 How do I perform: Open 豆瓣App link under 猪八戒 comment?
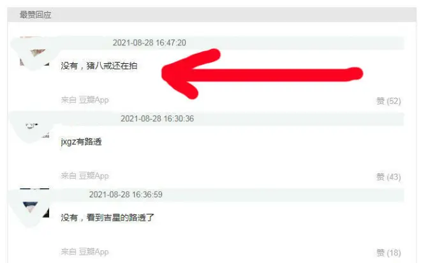94,100
